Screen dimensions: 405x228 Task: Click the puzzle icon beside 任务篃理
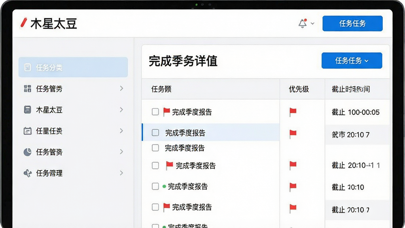click(x=27, y=173)
